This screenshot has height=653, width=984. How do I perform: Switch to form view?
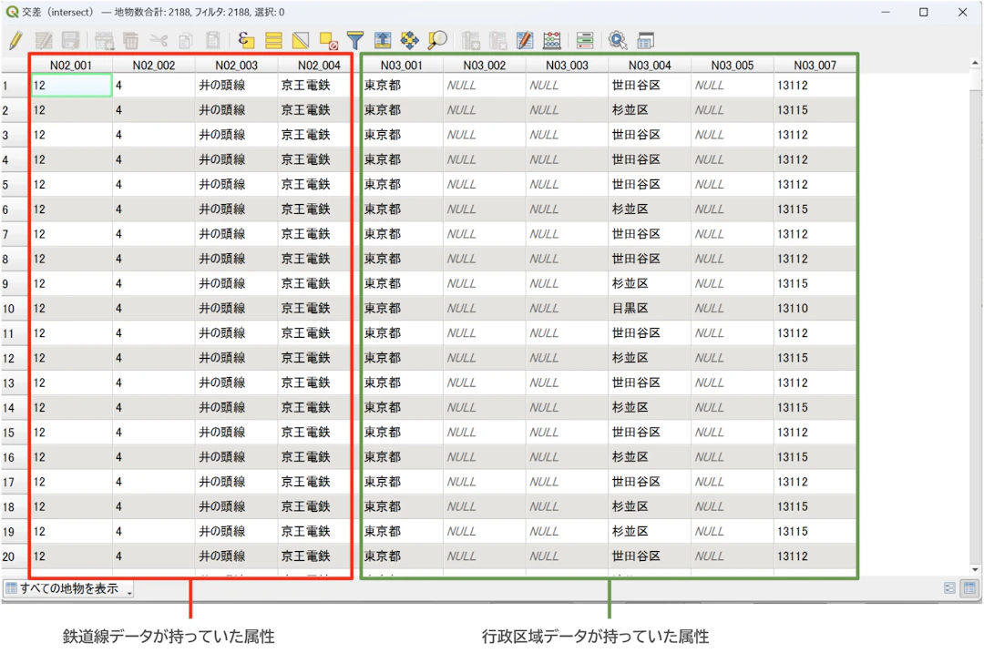(x=950, y=588)
